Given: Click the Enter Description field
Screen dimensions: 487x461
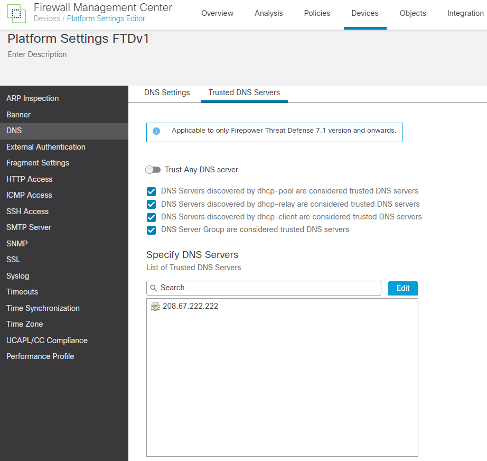Looking at the screenshot, I should point(38,54).
